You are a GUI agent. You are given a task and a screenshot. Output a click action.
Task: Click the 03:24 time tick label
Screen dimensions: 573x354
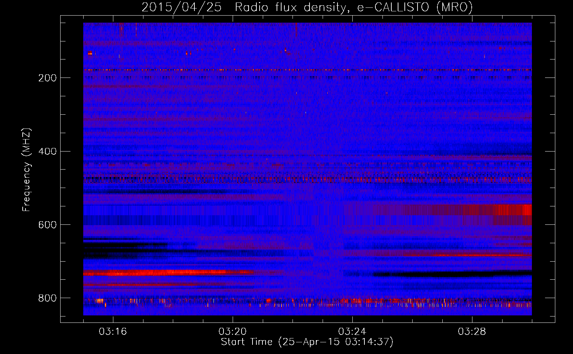(x=352, y=332)
